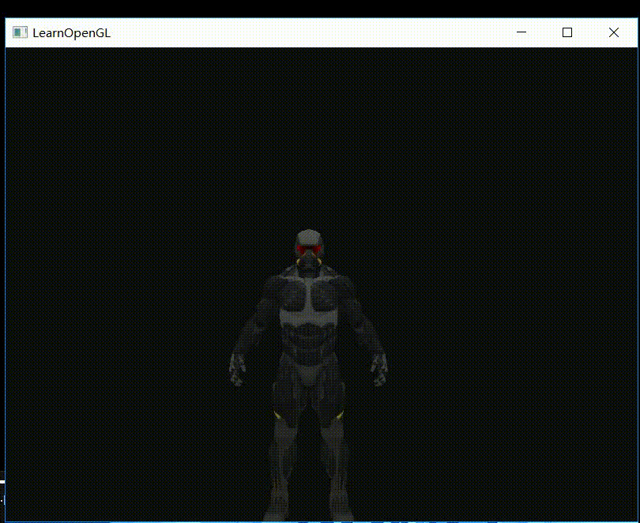Viewport: 640px width, 523px height.
Task: Click the LearnOpenGL window app icon
Action: pyautogui.click(x=20, y=32)
